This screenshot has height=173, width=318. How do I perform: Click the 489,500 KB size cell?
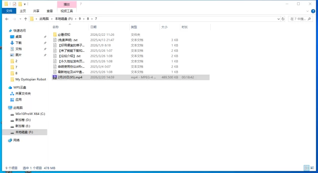tap(170, 77)
